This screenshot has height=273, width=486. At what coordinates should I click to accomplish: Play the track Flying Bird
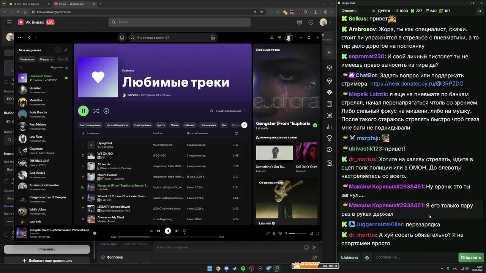[163, 145]
